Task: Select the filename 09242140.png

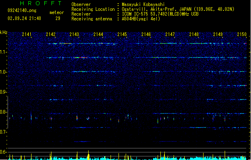Action: pyautogui.click(x=22, y=10)
